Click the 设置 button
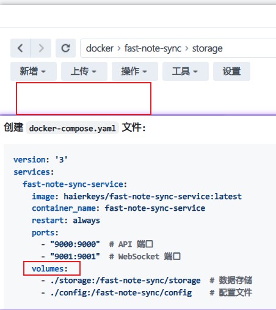276x310 pixels. coord(231,71)
